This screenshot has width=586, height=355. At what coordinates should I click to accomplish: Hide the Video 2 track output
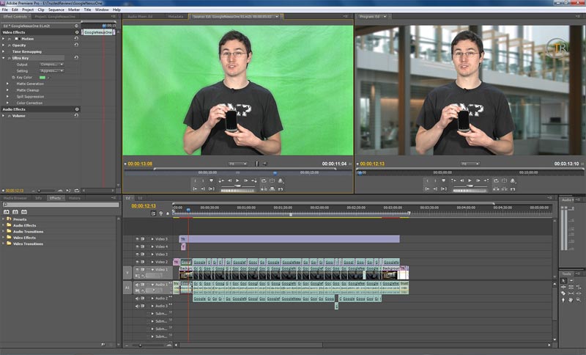click(137, 262)
